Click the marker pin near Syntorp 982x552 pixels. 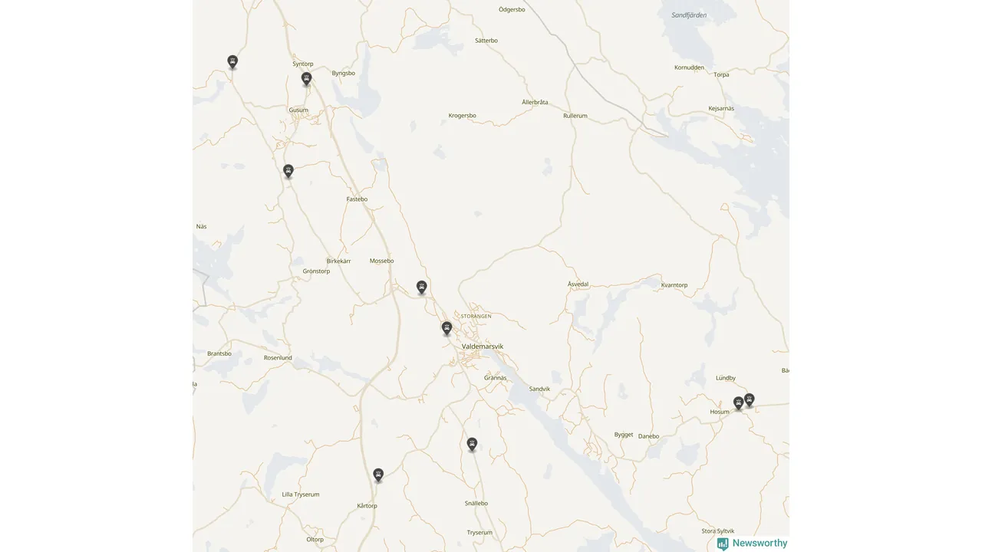[306, 78]
